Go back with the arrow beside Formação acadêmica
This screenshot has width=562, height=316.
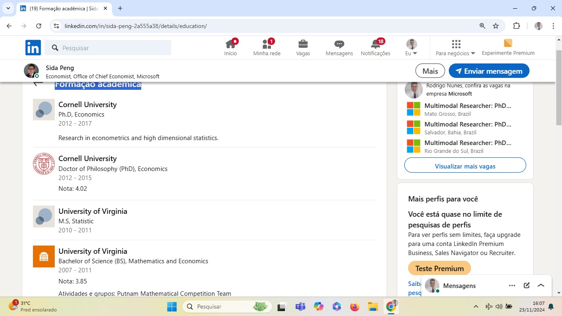(x=38, y=84)
